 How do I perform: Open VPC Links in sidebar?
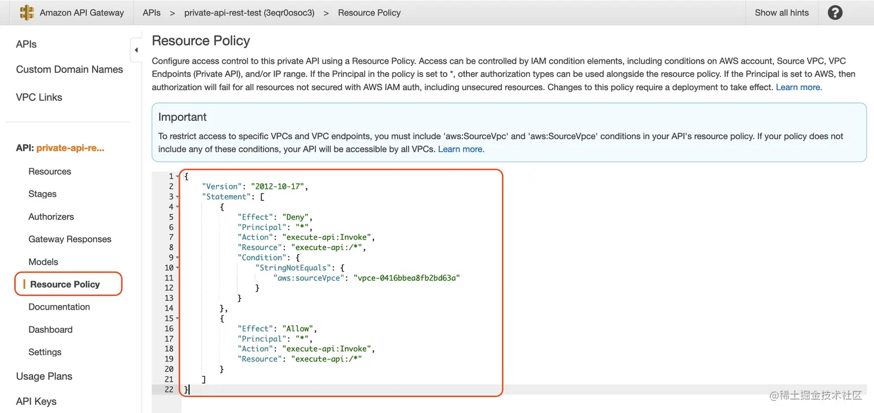(39, 97)
